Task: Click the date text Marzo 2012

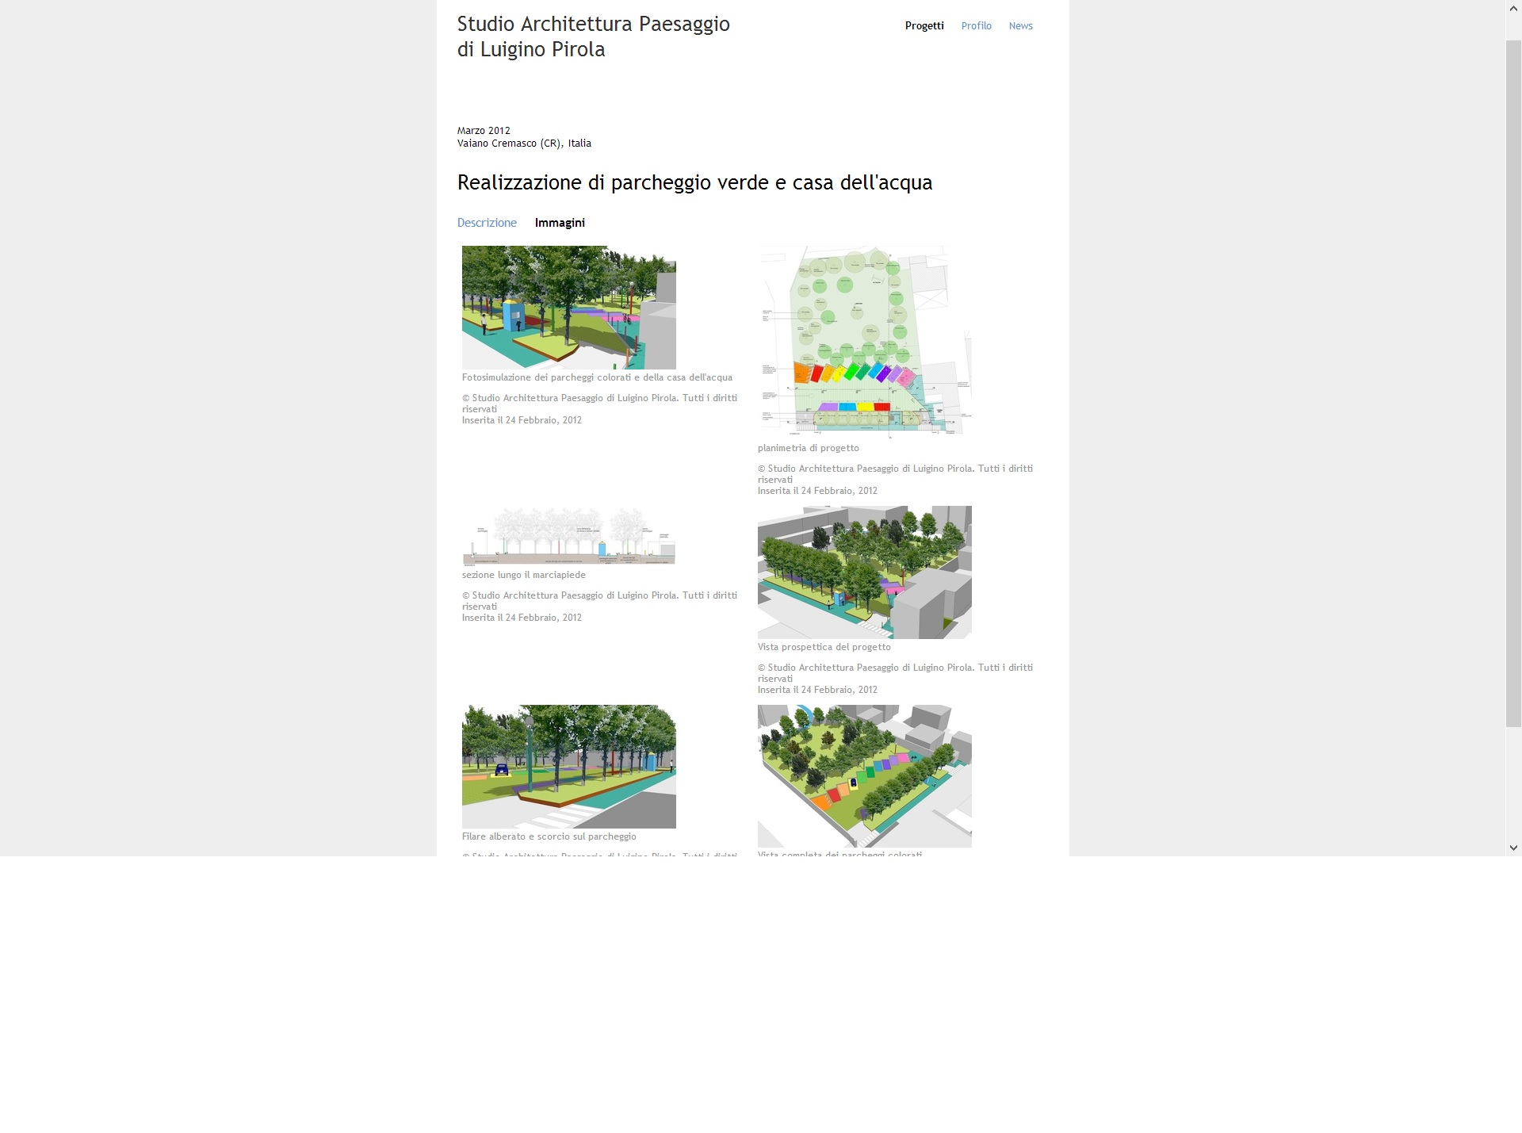Action: (x=484, y=131)
